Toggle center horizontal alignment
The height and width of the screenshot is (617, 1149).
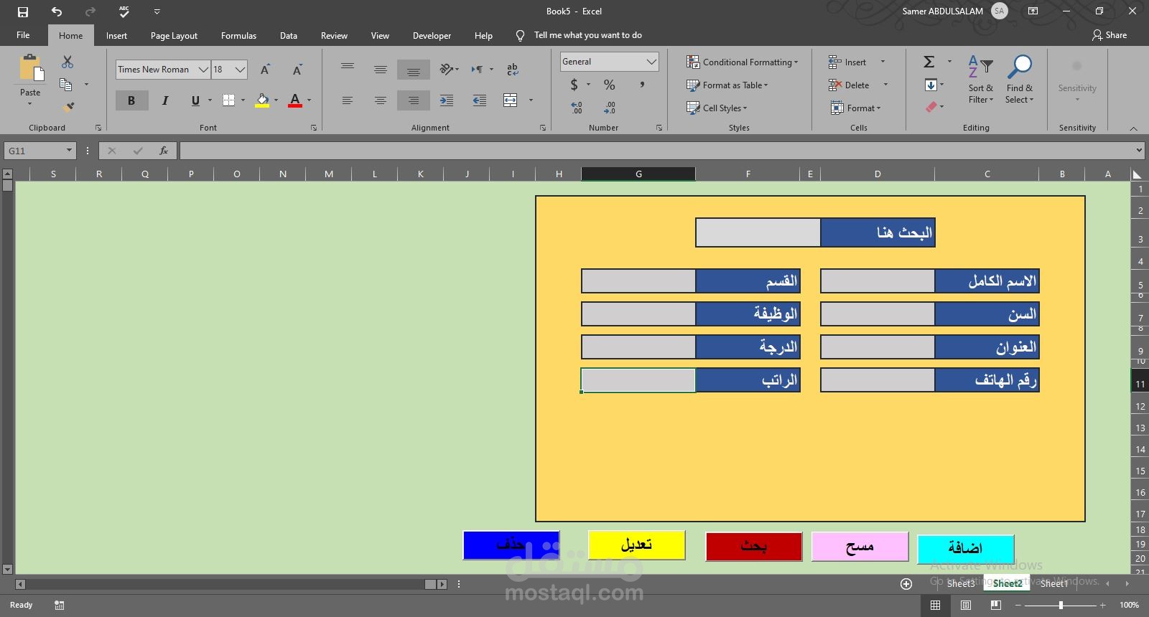click(x=381, y=100)
